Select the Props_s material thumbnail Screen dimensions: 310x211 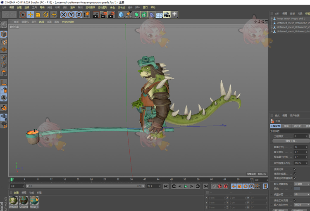[x=34, y=202]
